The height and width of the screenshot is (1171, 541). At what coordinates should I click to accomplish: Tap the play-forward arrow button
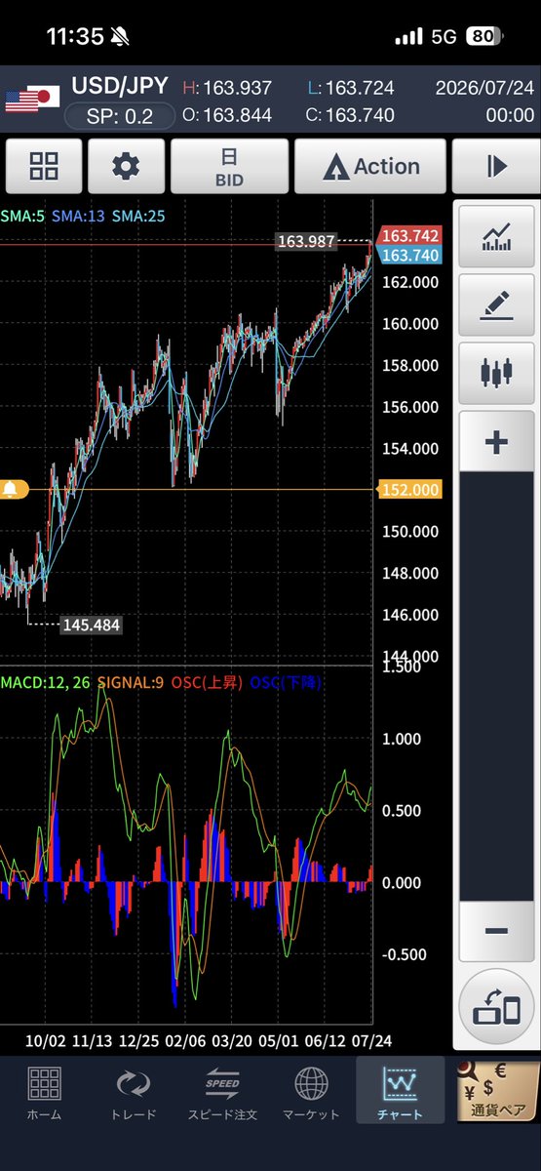coord(497,167)
